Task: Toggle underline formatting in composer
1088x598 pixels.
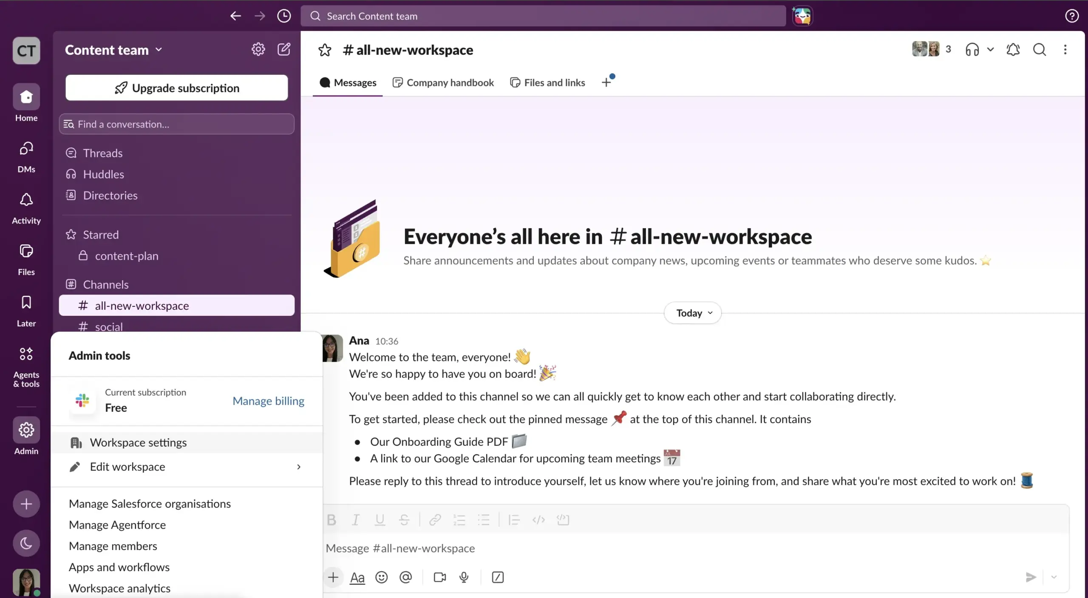Action: (x=380, y=520)
